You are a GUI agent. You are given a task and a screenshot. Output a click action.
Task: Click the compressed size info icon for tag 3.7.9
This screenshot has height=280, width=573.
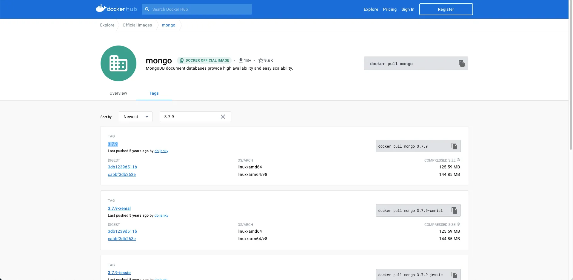(458, 160)
